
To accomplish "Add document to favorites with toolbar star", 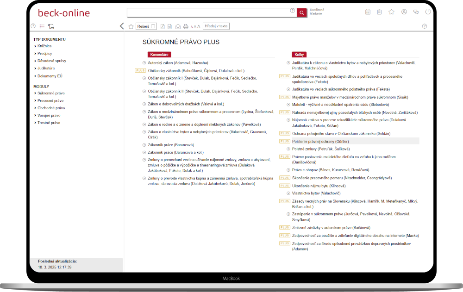I will point(131,26).
